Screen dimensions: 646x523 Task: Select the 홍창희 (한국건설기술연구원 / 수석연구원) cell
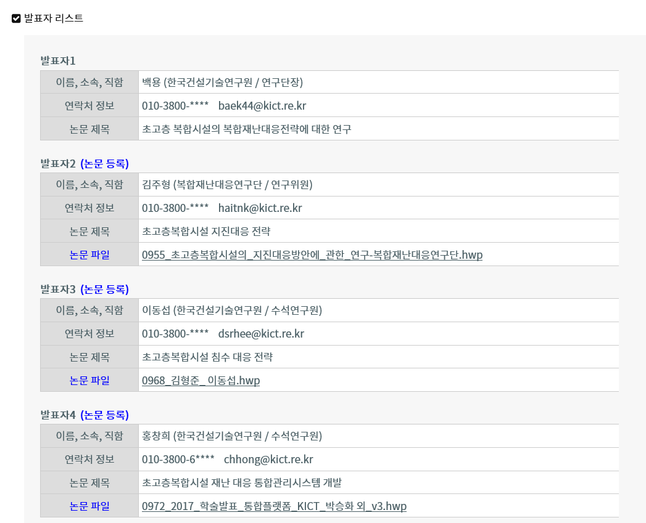379,436
